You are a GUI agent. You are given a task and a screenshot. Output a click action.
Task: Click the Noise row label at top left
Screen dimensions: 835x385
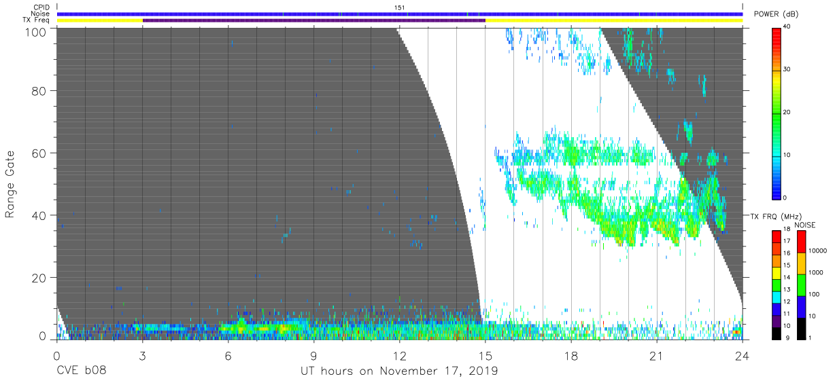pyautogui.click(x=41, y=14)
